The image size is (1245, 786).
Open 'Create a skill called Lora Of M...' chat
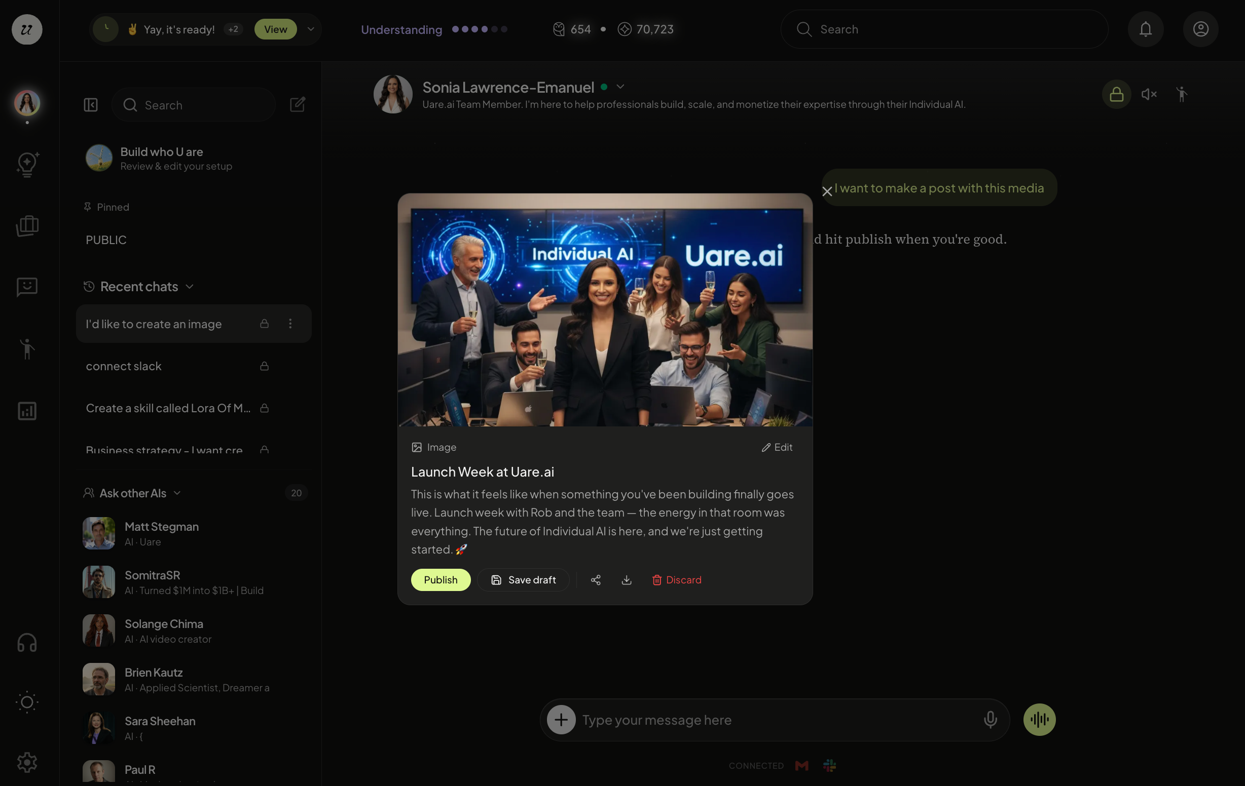tap(193, 408)
